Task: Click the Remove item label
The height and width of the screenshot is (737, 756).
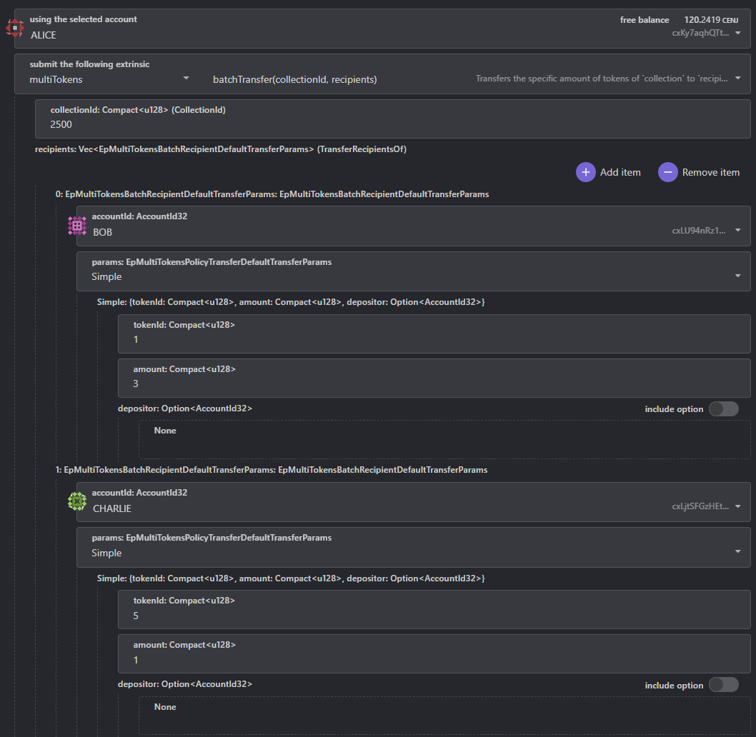Action: point(711,172)
